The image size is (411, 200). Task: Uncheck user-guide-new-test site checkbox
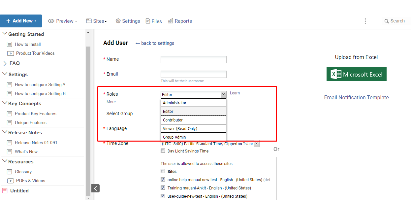pos(163,196)
